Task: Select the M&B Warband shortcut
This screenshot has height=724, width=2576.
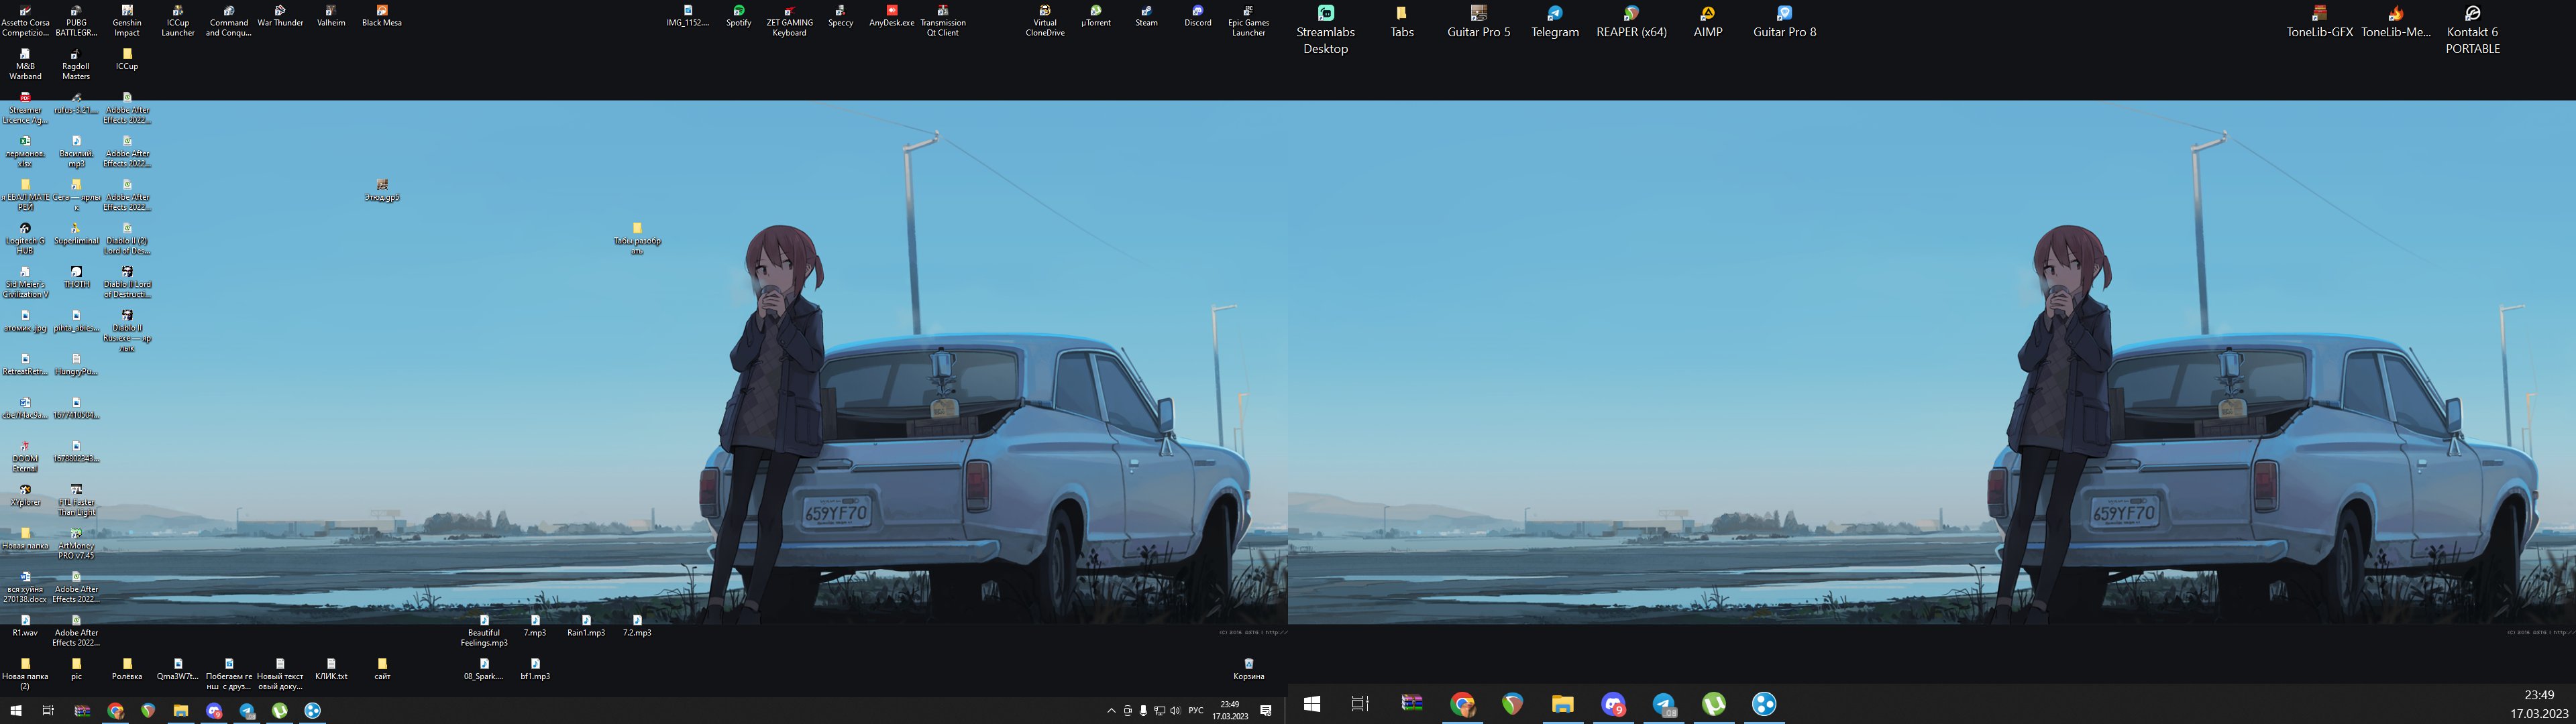Action: 25,65
